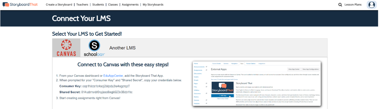The height and width of the screenshot is (109, 379).
Task: Choose the Another LMS tab
Action: click(122, 48)
